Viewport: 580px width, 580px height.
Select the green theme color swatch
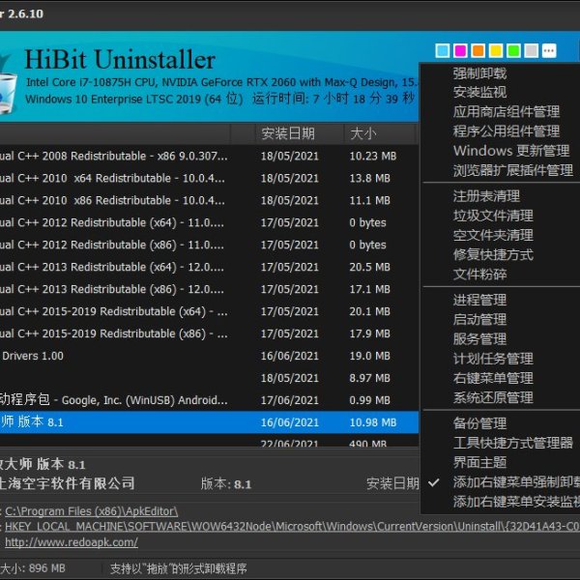pyautogui.click(x=513, y=50)
